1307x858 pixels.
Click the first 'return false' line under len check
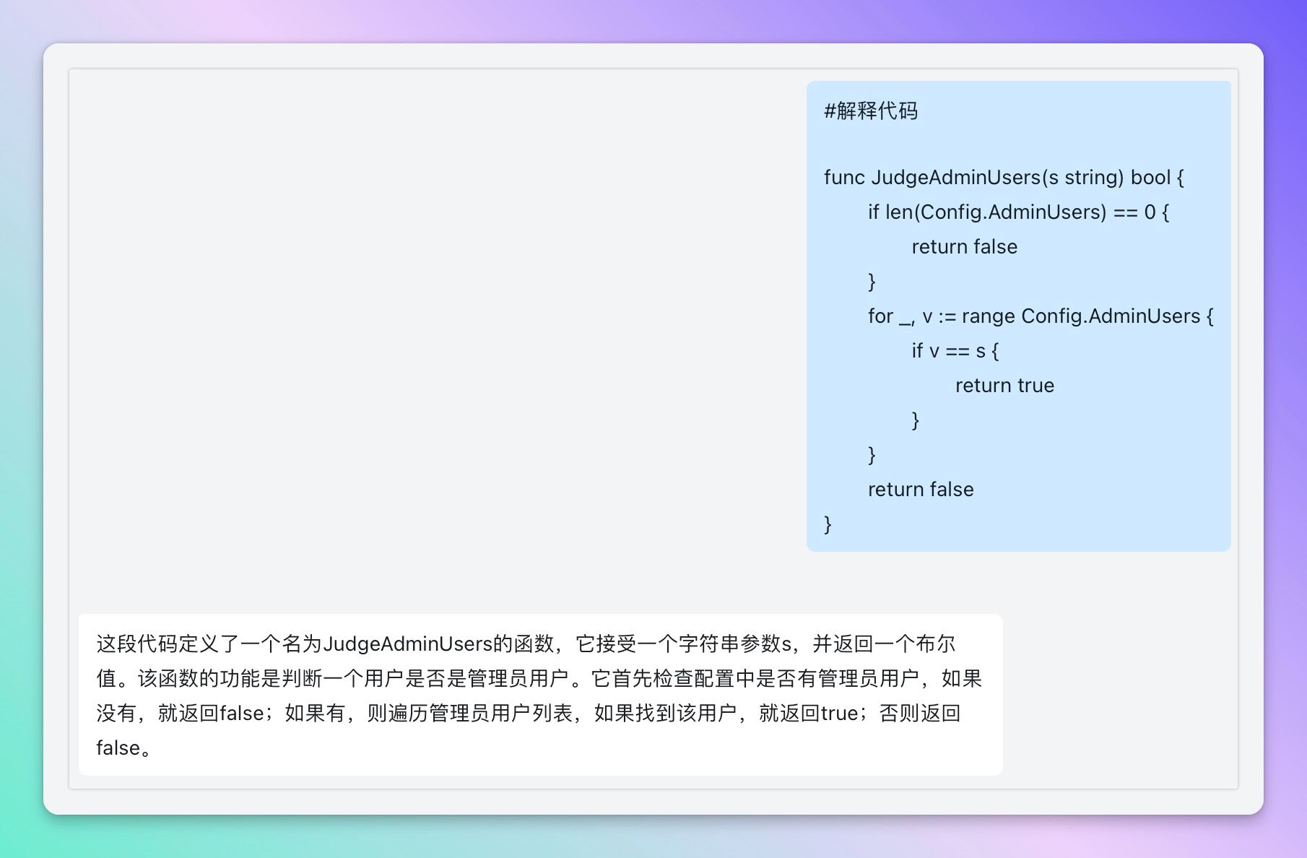(x=964, y=247)
